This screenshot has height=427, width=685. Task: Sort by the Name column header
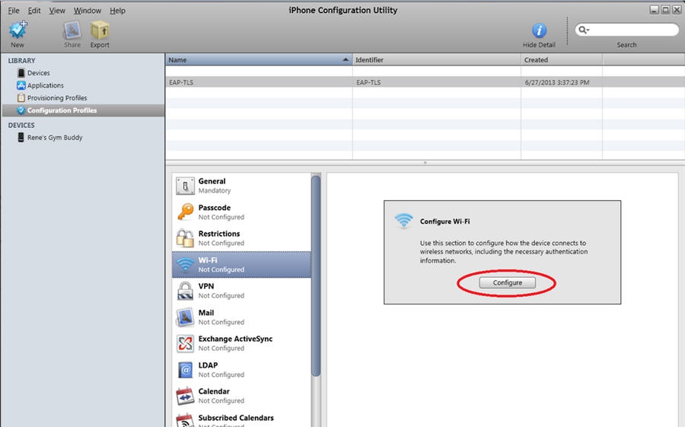pos(259,60)
